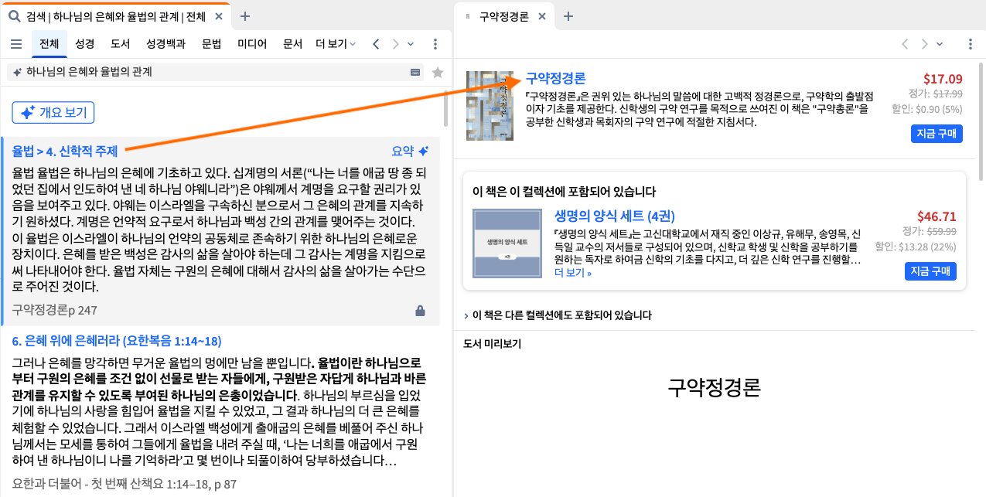Switch to the 도서 tab
Image resolution: width=986 pixels, height=497 pixels.
coord(121,44)
